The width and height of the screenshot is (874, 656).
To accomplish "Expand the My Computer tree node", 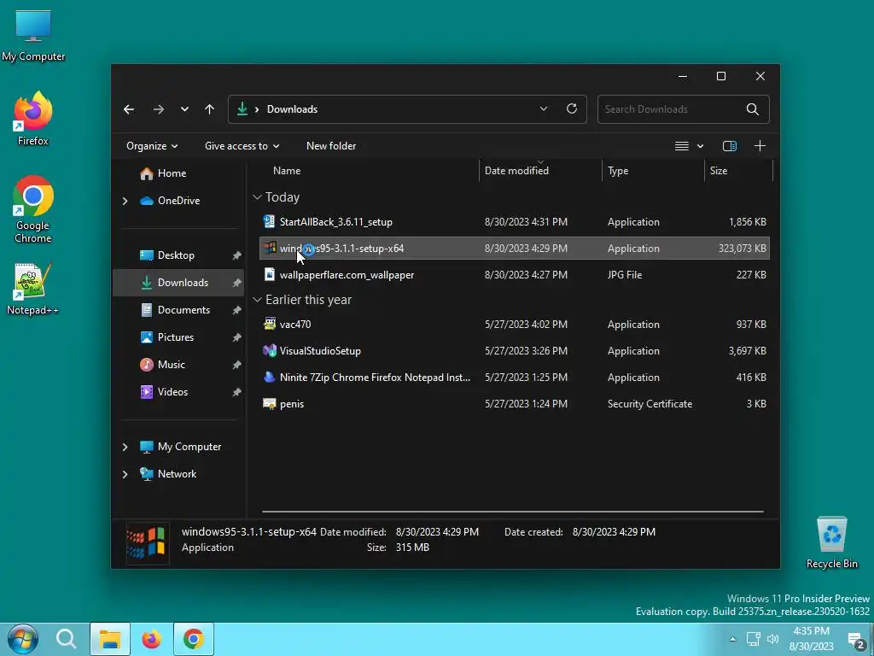I will (x=125, y=447).
